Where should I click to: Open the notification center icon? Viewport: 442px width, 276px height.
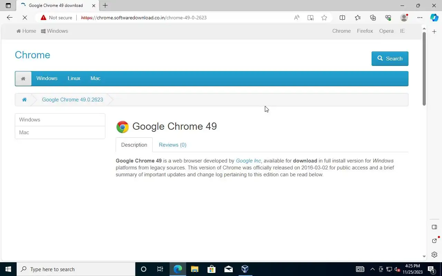click(431, 269)
